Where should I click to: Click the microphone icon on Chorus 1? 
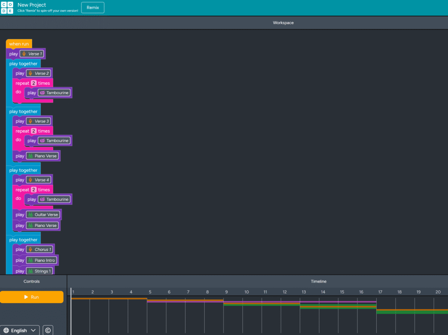(30, 250)
